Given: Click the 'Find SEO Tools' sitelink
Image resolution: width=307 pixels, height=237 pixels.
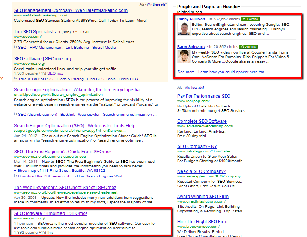Looking at the screenshot, I should (101, 79).
